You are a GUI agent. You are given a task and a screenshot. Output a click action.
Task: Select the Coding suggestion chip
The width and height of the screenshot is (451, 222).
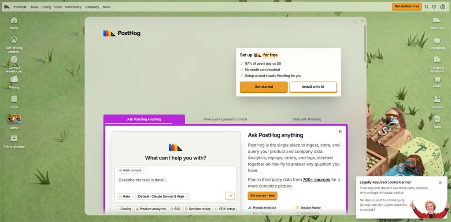coord(124,209)
